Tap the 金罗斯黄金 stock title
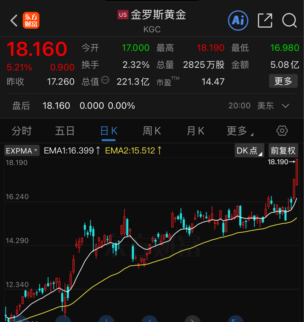Viewport: 304px width, 322px height. tap(159, 15)
